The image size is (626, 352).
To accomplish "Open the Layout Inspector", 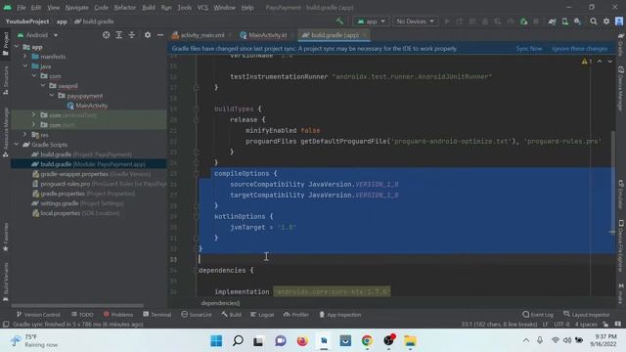I will (x=587, y=315).
